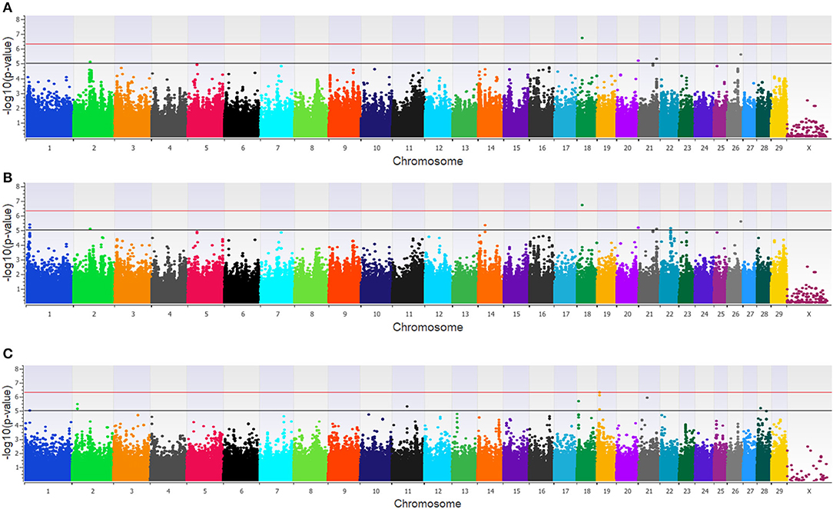Click chromosome label 9 under panel A
Image resolution: width=833 pixels, height=509 pixels.
pyautogui.click(x=345, y=148)
